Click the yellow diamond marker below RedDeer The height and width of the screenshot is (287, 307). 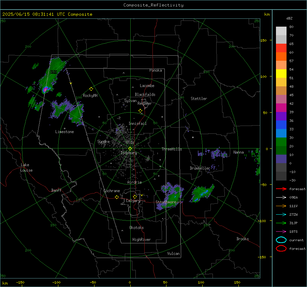(x=140, y=111)
